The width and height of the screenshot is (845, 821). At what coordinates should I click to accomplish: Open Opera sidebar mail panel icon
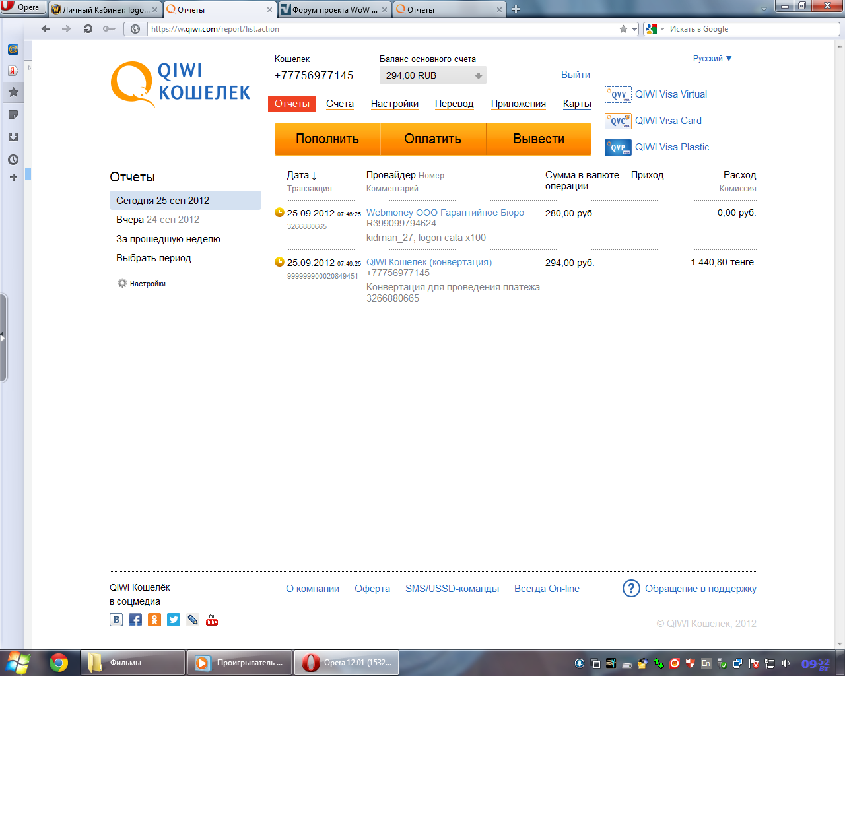13,49
